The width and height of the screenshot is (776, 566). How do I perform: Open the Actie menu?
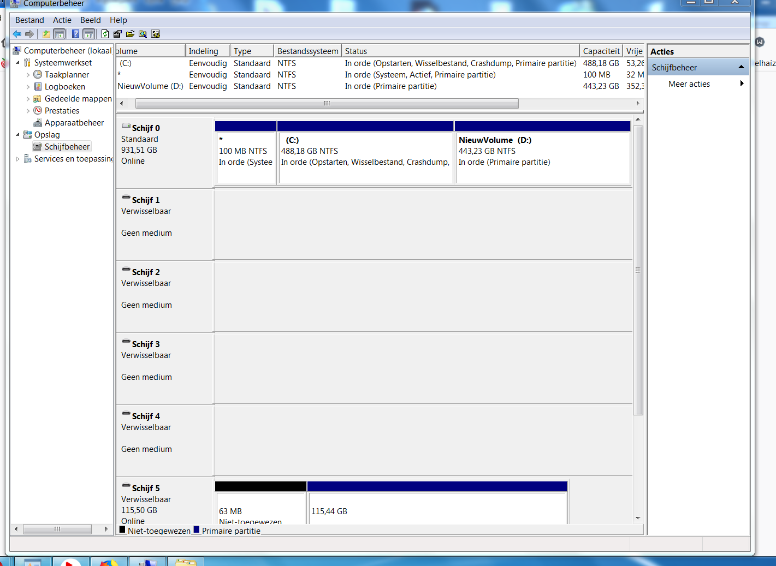pyautogui.click(x=62, y=20)
